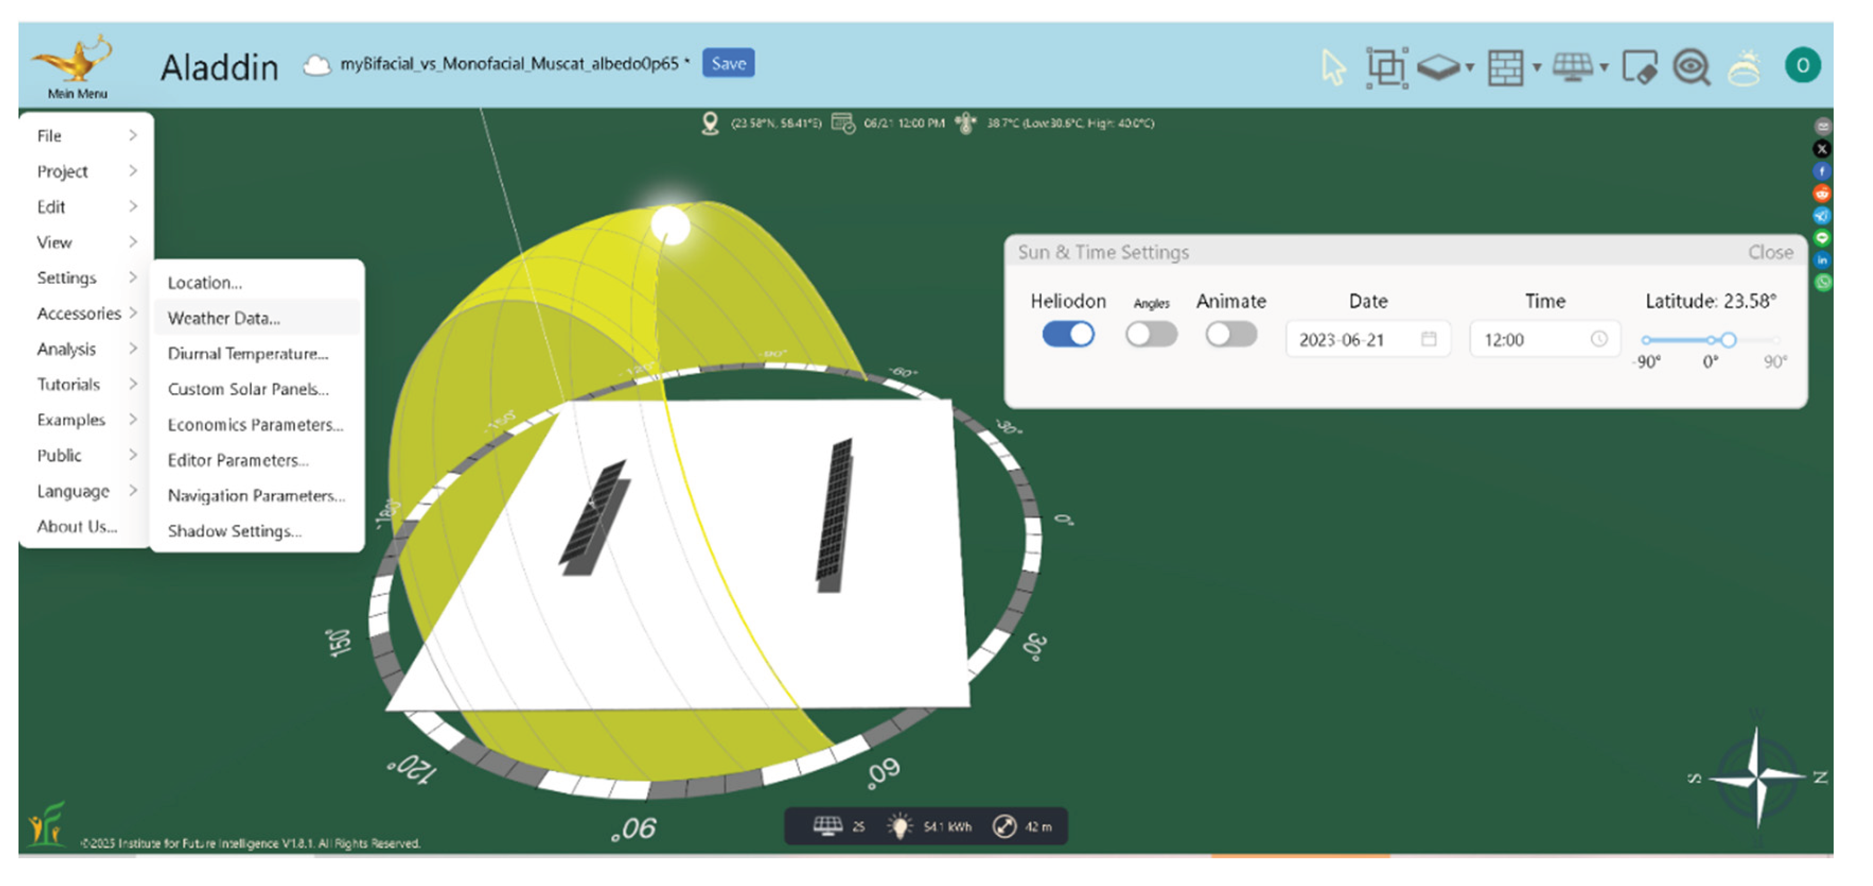This screenshot has width=1873, height=886.
Task: Click the clear scene eraser icon
Action: (1640, 68)
